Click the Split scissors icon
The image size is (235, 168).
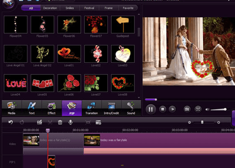(50, 123)
